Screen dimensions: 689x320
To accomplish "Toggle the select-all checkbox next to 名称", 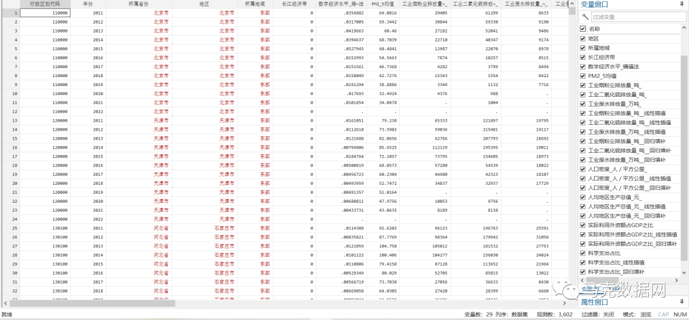I will click(583, 29).
